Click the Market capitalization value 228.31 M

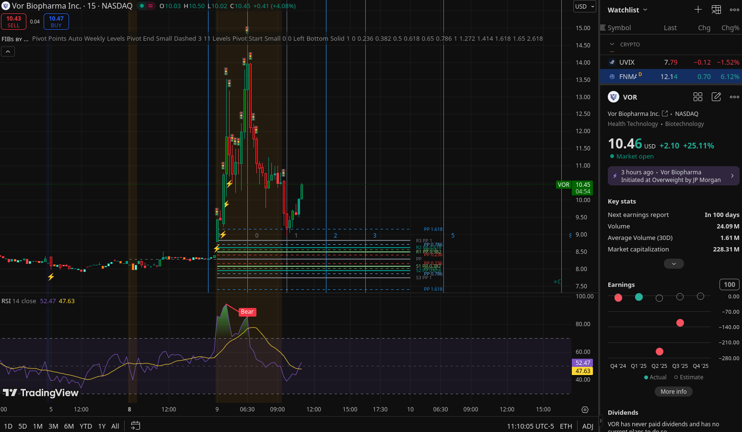point(726,250)
